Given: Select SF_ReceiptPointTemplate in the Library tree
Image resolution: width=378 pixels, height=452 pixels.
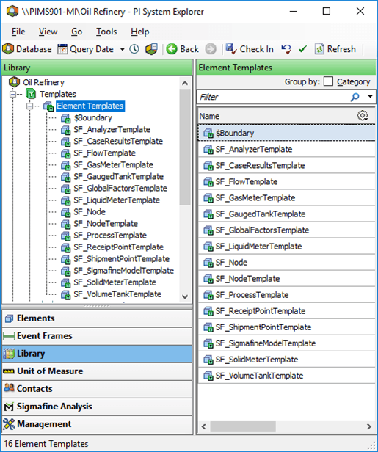Looking at the screenshot, I should coord(118,247).
